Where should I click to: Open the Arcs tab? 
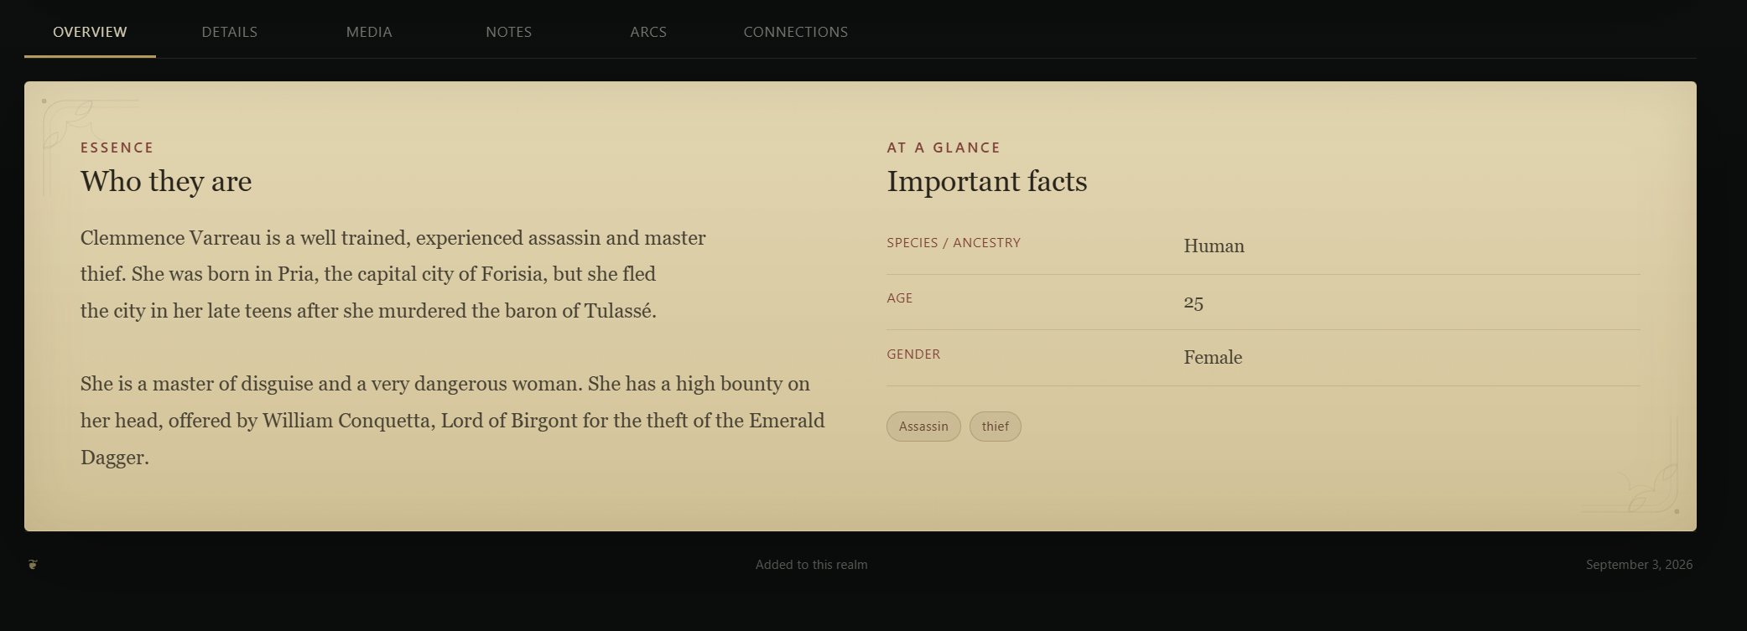(648, 32)
